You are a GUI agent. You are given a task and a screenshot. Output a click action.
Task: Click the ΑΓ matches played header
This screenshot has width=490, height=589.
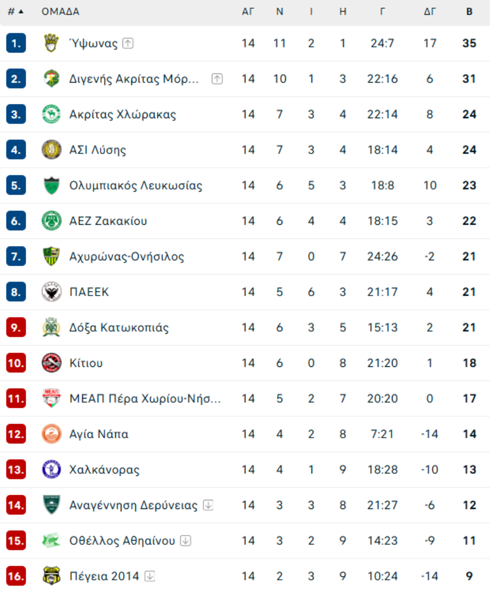pyautogui.click(x=248, y=11)
